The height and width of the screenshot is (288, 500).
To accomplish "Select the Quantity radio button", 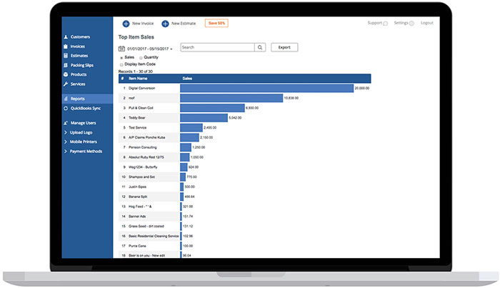I will click(141, 58).
